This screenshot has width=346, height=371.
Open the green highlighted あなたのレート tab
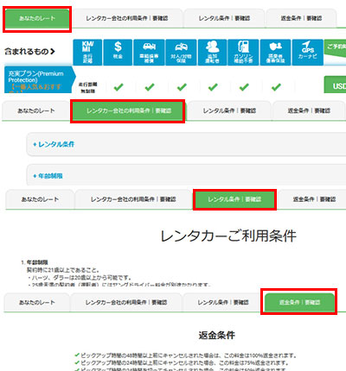click(x=37, y=19)
